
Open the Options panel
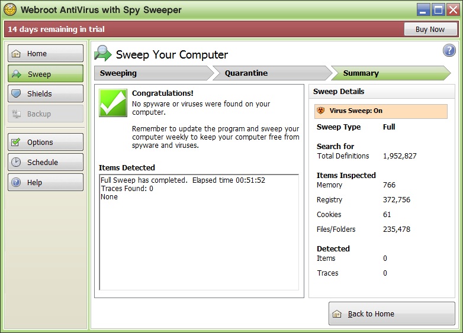pos(46,142)
